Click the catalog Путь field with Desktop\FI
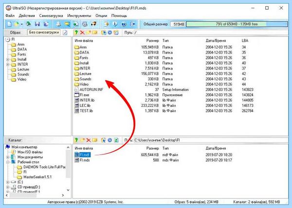The width and height of the screenshot is (292, 208). pos(211,140)
